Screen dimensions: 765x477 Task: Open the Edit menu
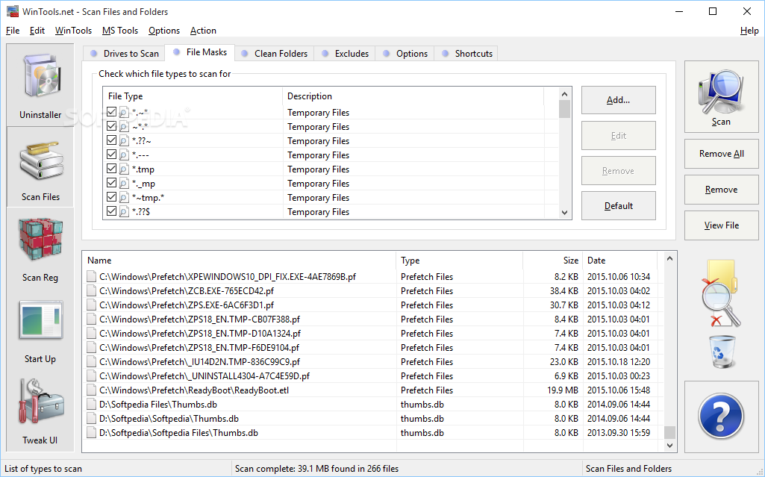click(x=37, y=31)
